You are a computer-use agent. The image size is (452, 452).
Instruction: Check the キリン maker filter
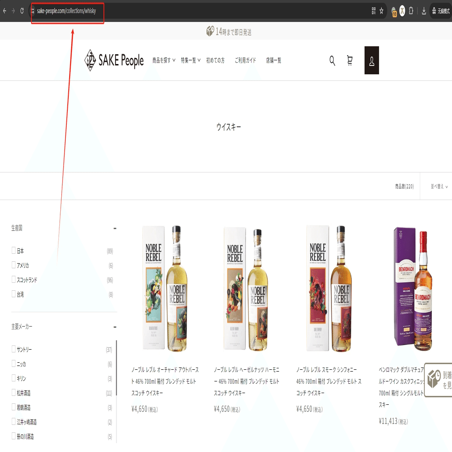[14, 378]
